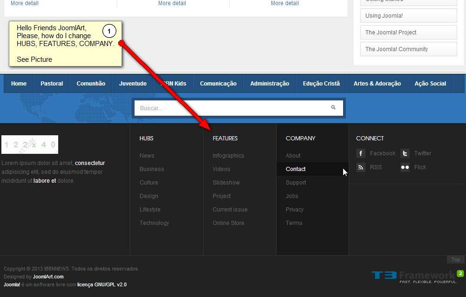The width and height of the screenshot is (466, 297).
Task: Open the Contact link under Company
Action: tap(296, 169)
